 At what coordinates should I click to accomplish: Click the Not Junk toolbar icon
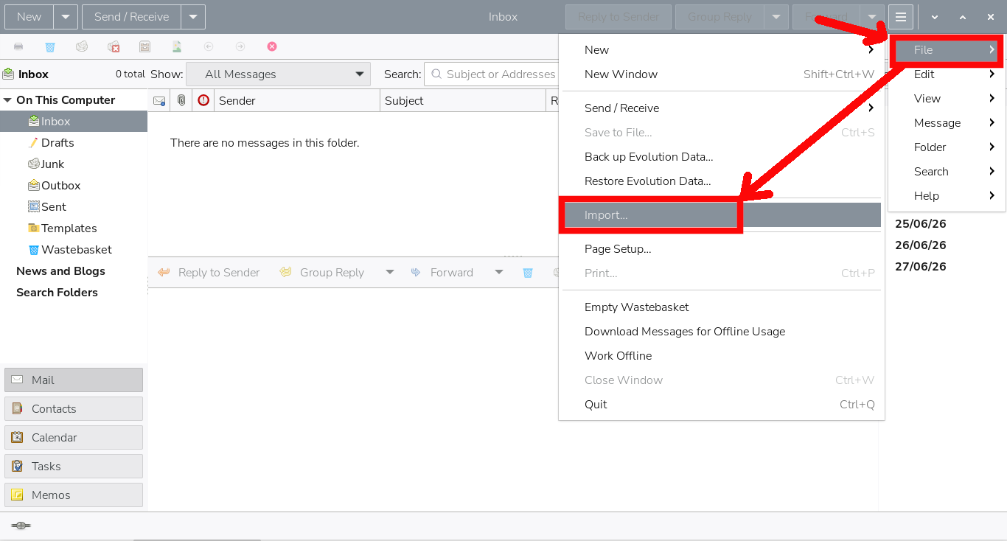(x=114, y=46)
